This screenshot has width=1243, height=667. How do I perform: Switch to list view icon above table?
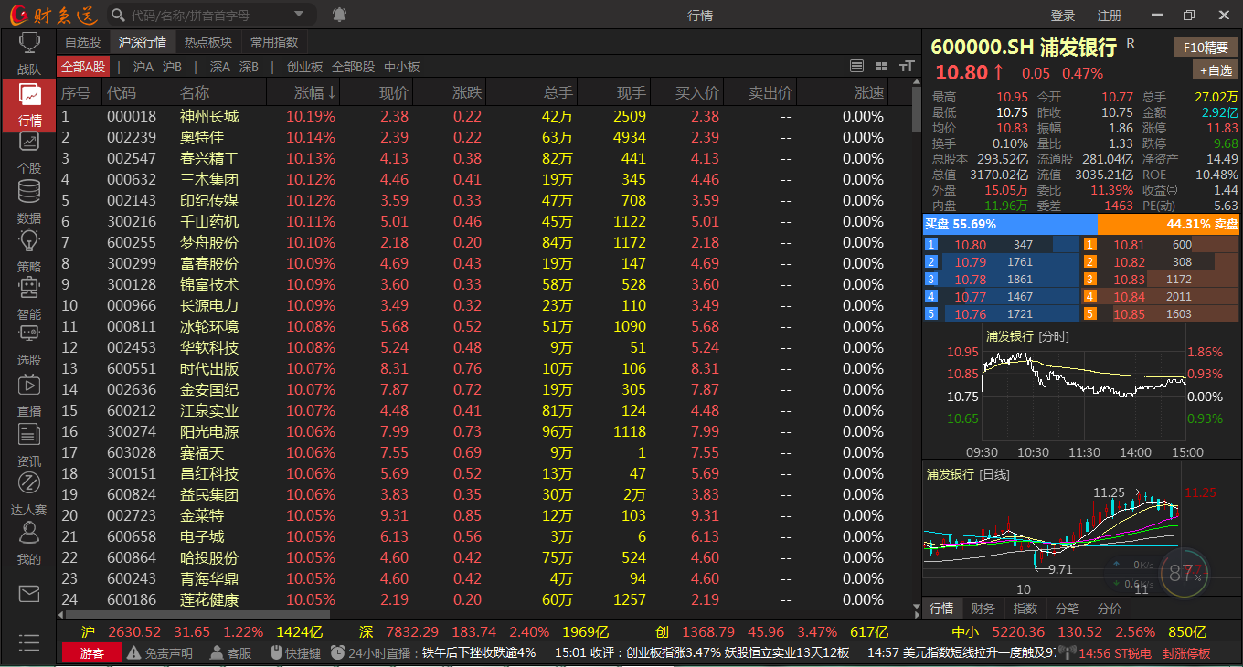tap(856, 66)
